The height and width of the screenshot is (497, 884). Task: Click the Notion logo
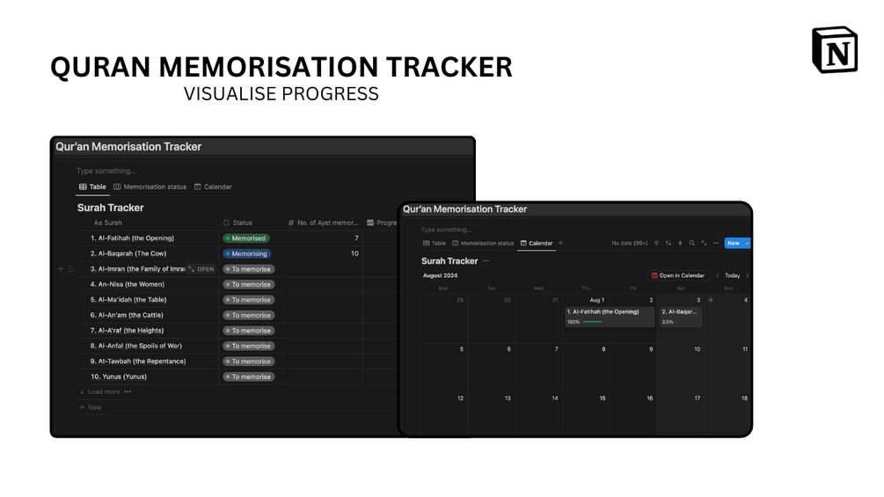tap(835, 49)
